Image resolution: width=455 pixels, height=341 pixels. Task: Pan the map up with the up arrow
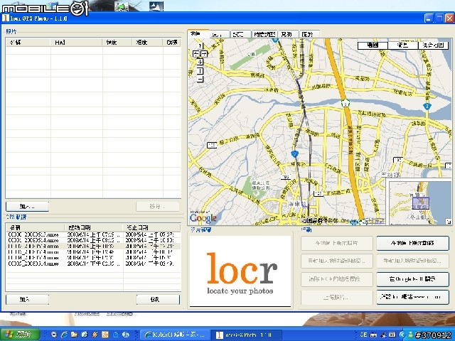pyautogui.click(x=200, y=45)
